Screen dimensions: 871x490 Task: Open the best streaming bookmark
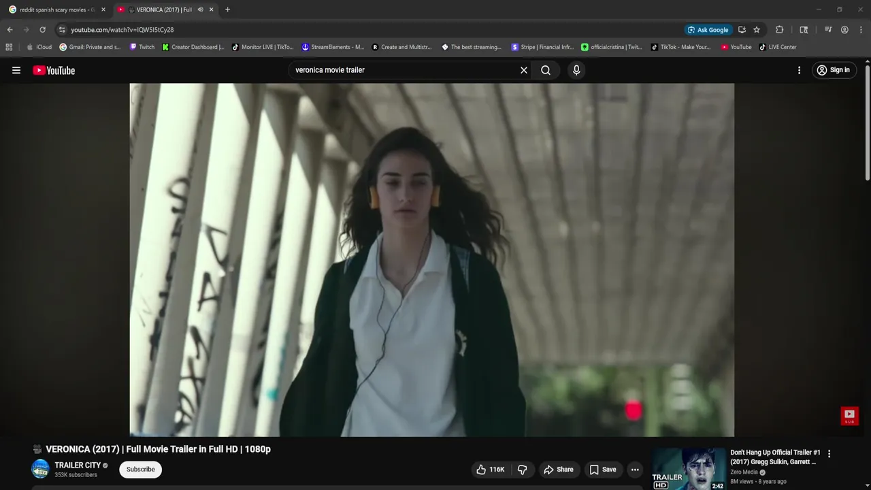coord(472,47)
